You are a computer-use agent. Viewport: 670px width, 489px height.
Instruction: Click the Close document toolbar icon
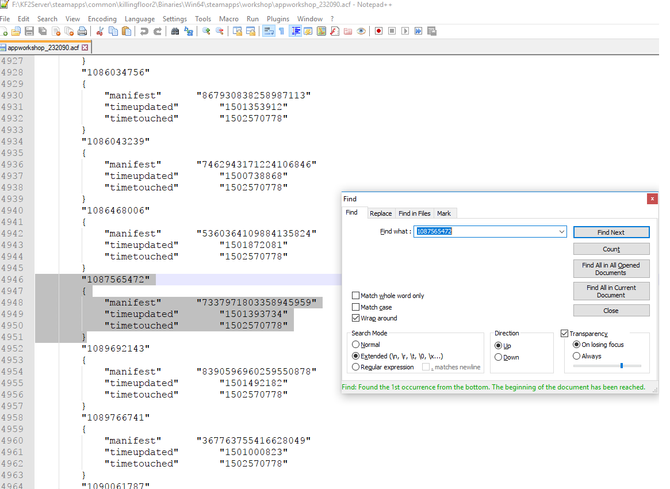56,31
